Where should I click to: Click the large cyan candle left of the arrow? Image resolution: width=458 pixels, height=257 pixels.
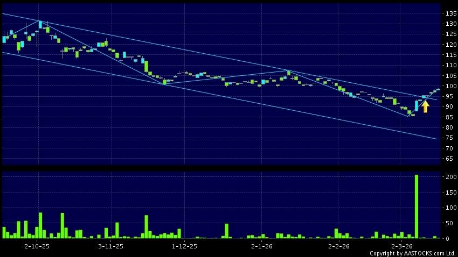[417, 105]
